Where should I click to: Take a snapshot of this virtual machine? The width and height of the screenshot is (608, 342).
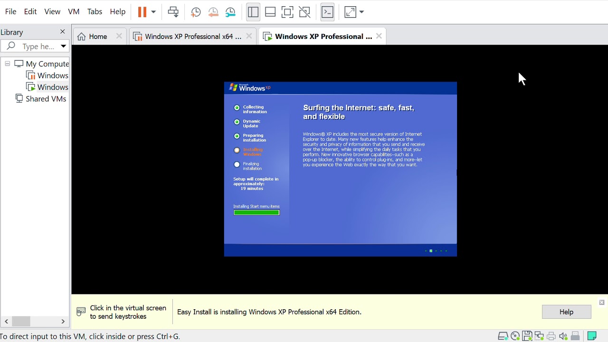196,12
